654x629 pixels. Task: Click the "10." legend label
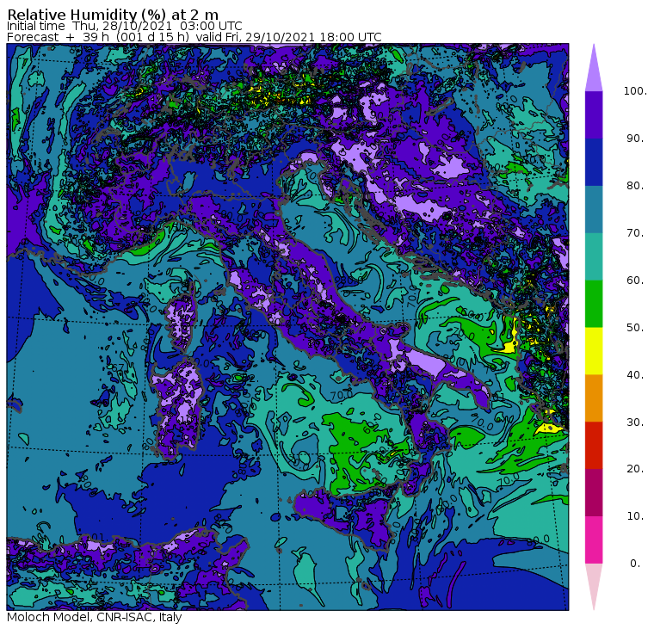tap(635, 516)
